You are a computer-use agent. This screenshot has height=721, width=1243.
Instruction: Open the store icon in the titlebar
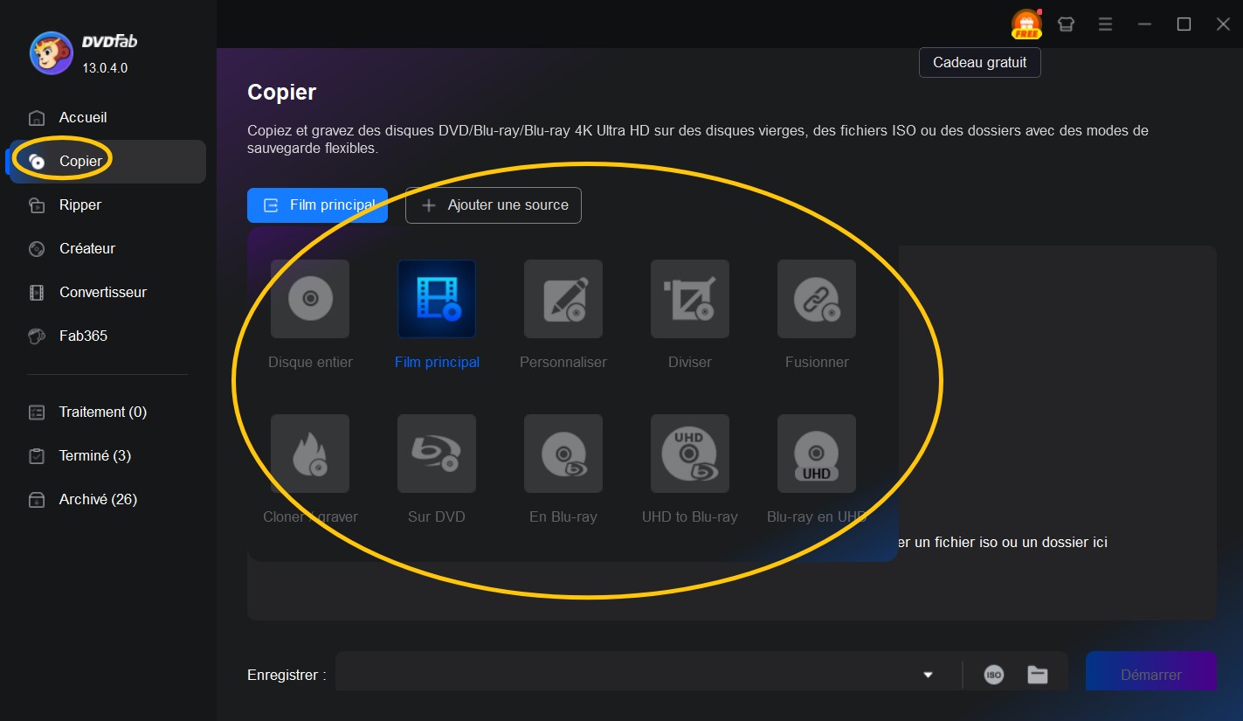[x=1066, y=24]
